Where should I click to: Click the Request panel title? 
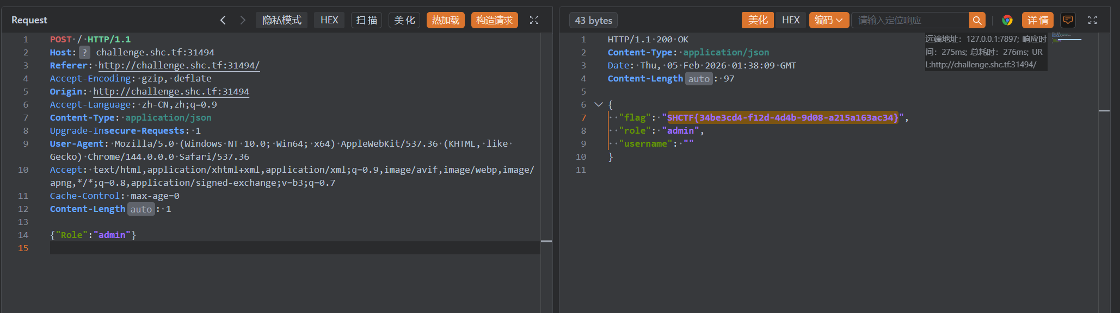[x=29, y=20]
